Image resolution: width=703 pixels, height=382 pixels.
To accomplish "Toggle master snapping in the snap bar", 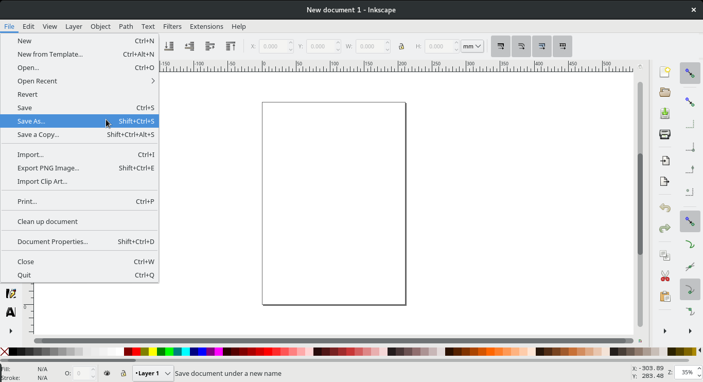I will (690, 73).
